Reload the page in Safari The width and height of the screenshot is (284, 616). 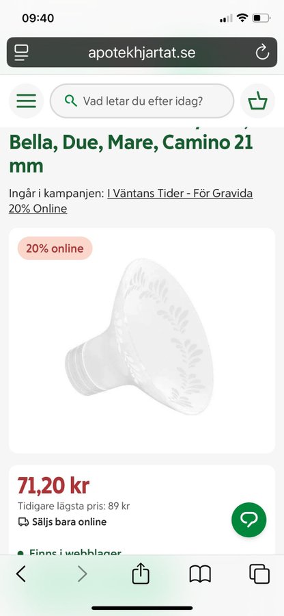point(262,52)
